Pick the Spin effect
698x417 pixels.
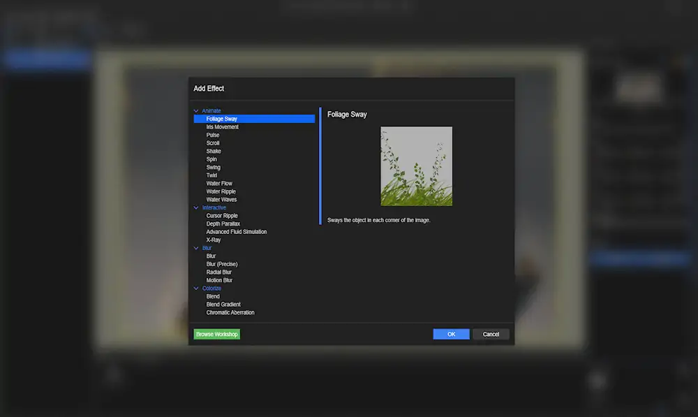click(x=211, y=159)
